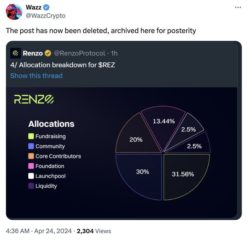Click the white Launchpool legend swatch
The height and width of the screenshot is (241, 248).
pos(31,176)
